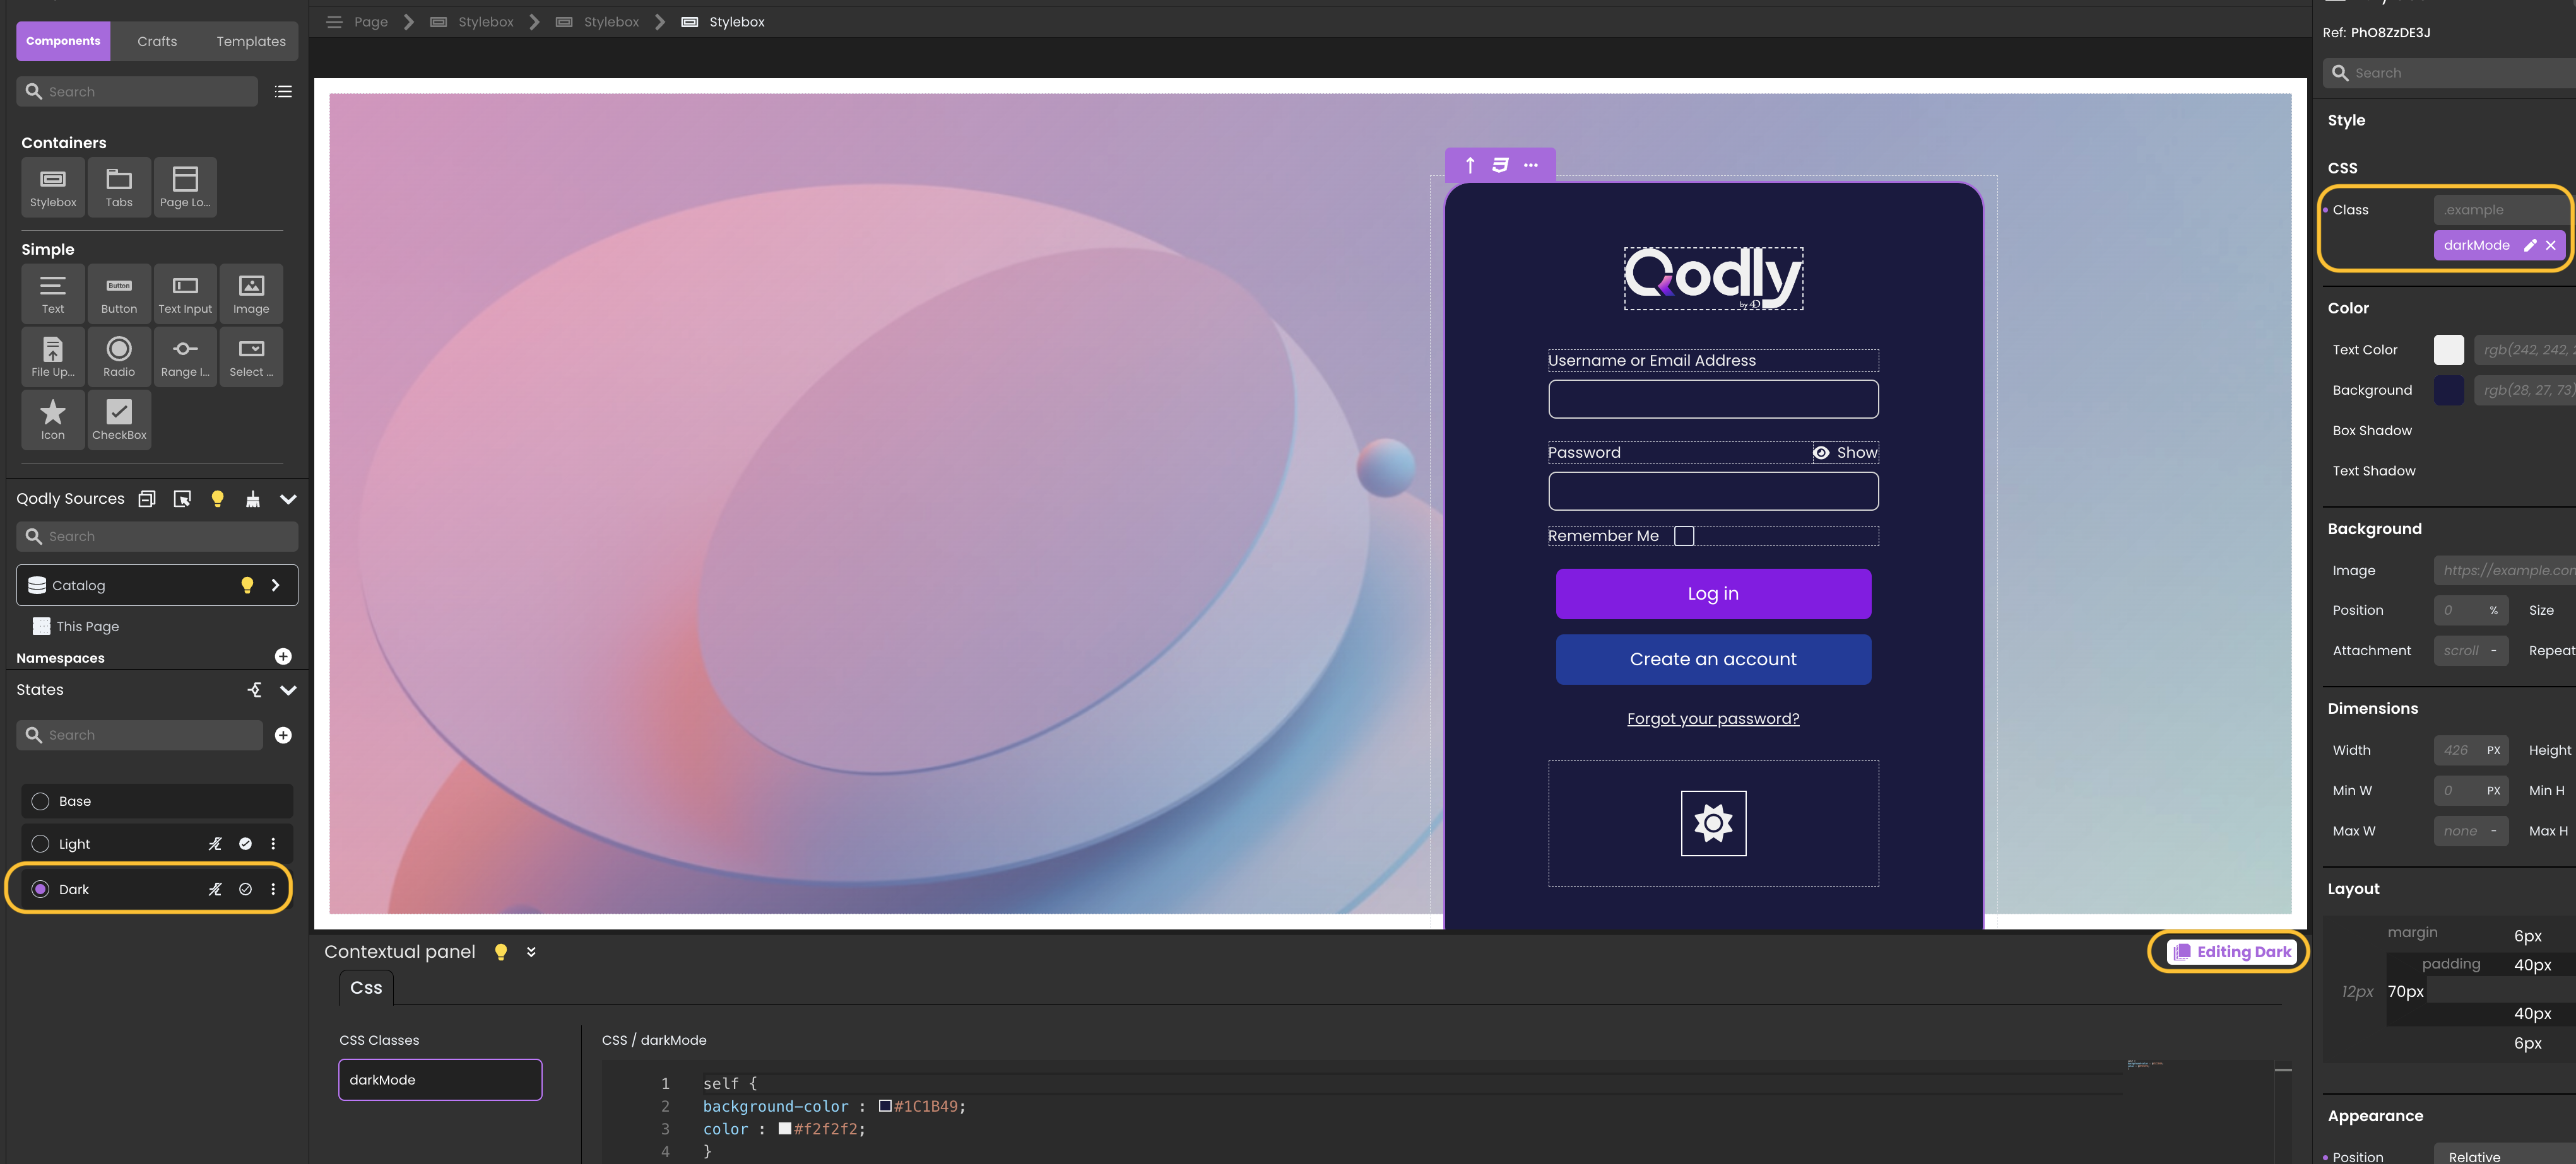The height and width of the screenshot is (1164, 2576).
Task: Select the File Upload component
Action: pyautogui.click(x=53, y=356)
